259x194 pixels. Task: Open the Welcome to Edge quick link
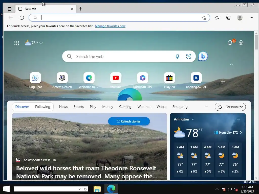89,81
